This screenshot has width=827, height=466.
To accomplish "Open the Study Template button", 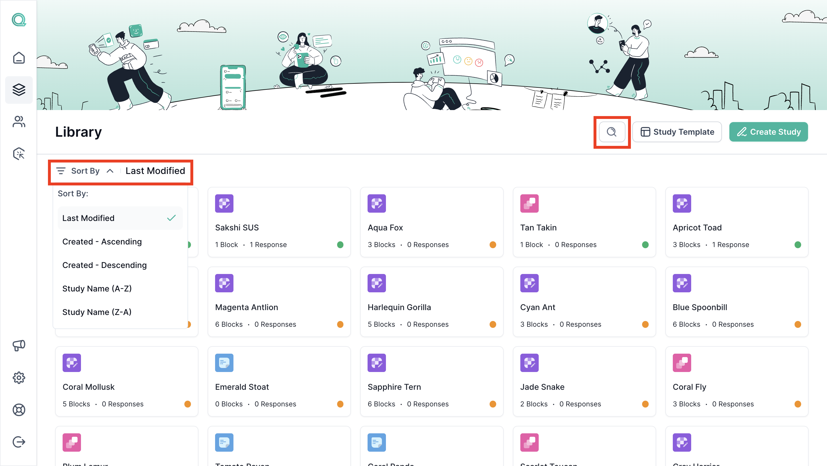I will [x=677, y=132].
